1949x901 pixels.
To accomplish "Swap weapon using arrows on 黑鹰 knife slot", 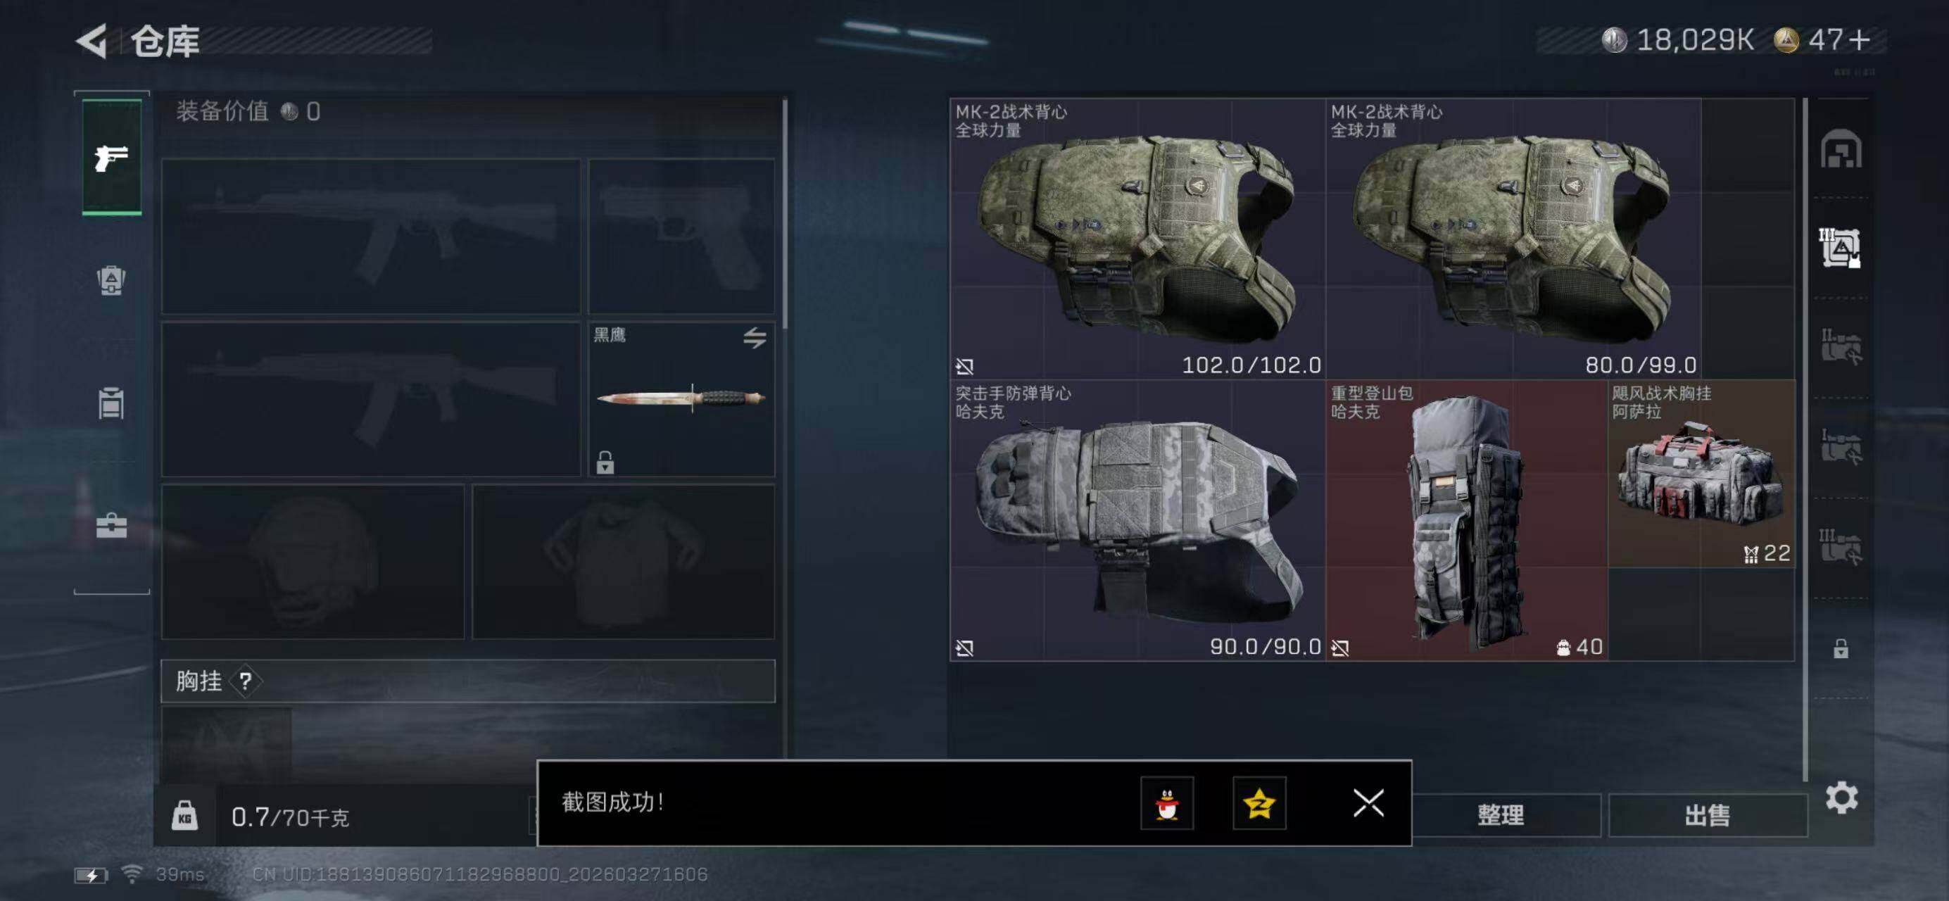I will tap(755, 337).
